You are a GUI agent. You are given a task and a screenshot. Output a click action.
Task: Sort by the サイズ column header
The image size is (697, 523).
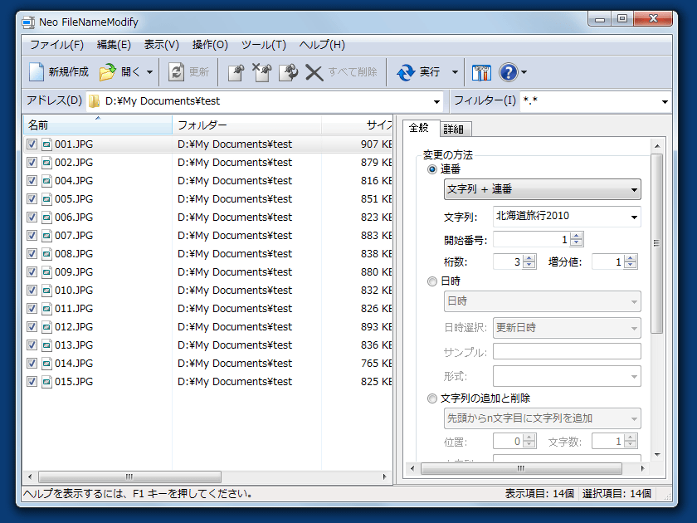[357, 125]
